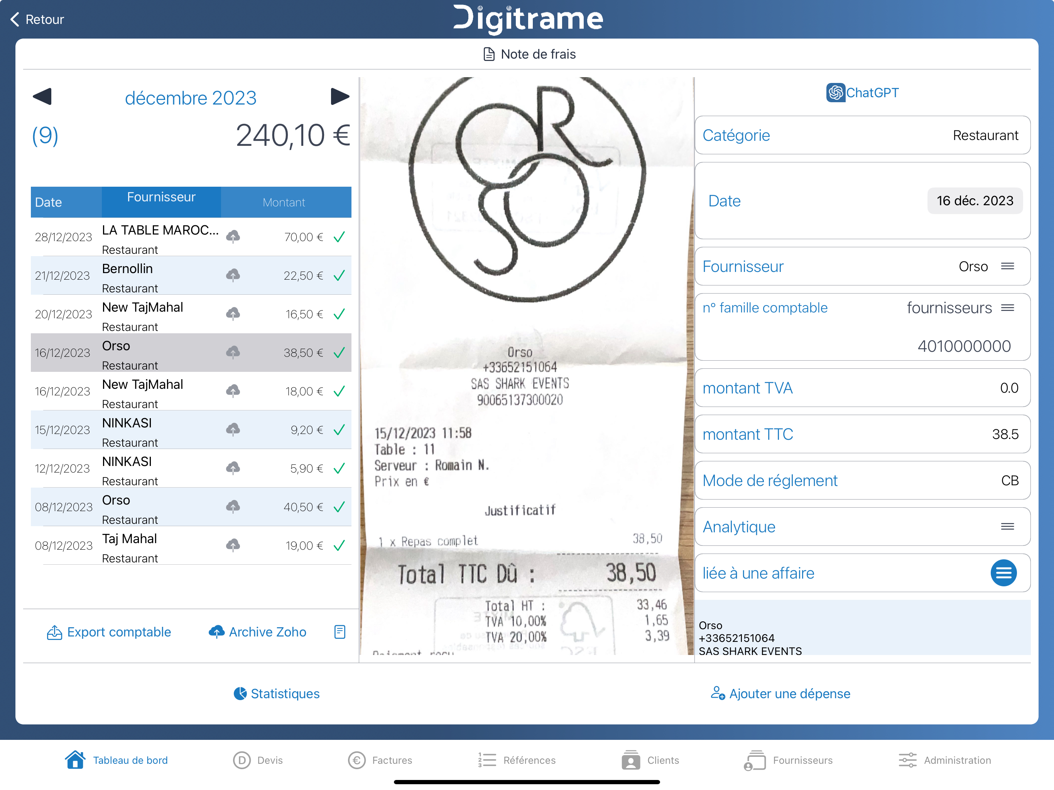Screen dimensions: 1054x790
Task: Click Ajouter une dépense
Action: point(780,694)
